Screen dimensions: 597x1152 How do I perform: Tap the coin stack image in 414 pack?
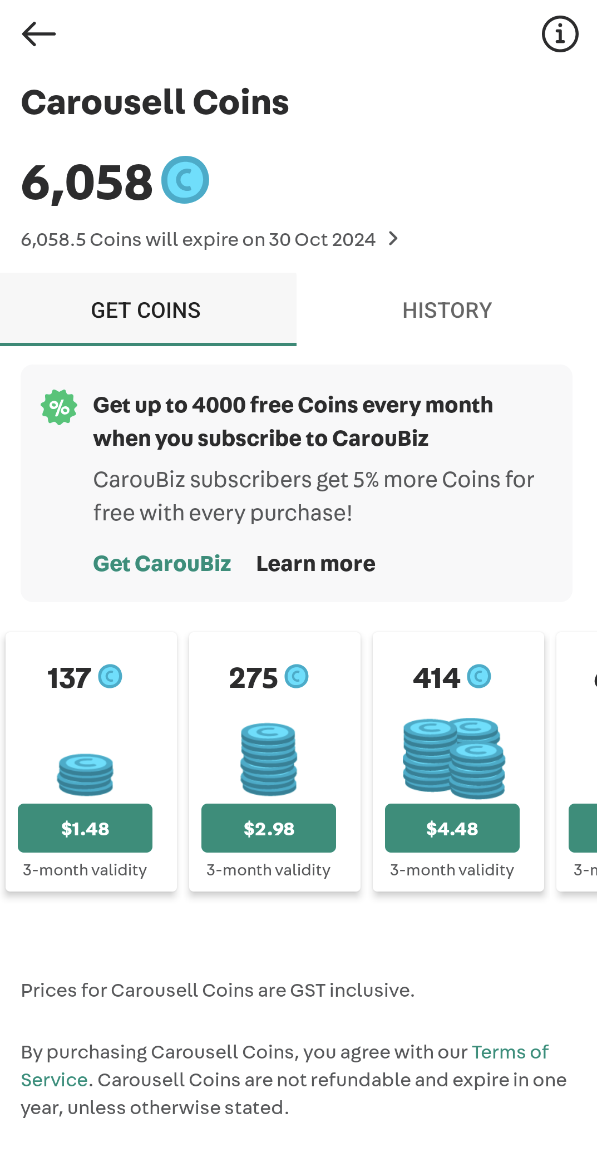454,758
